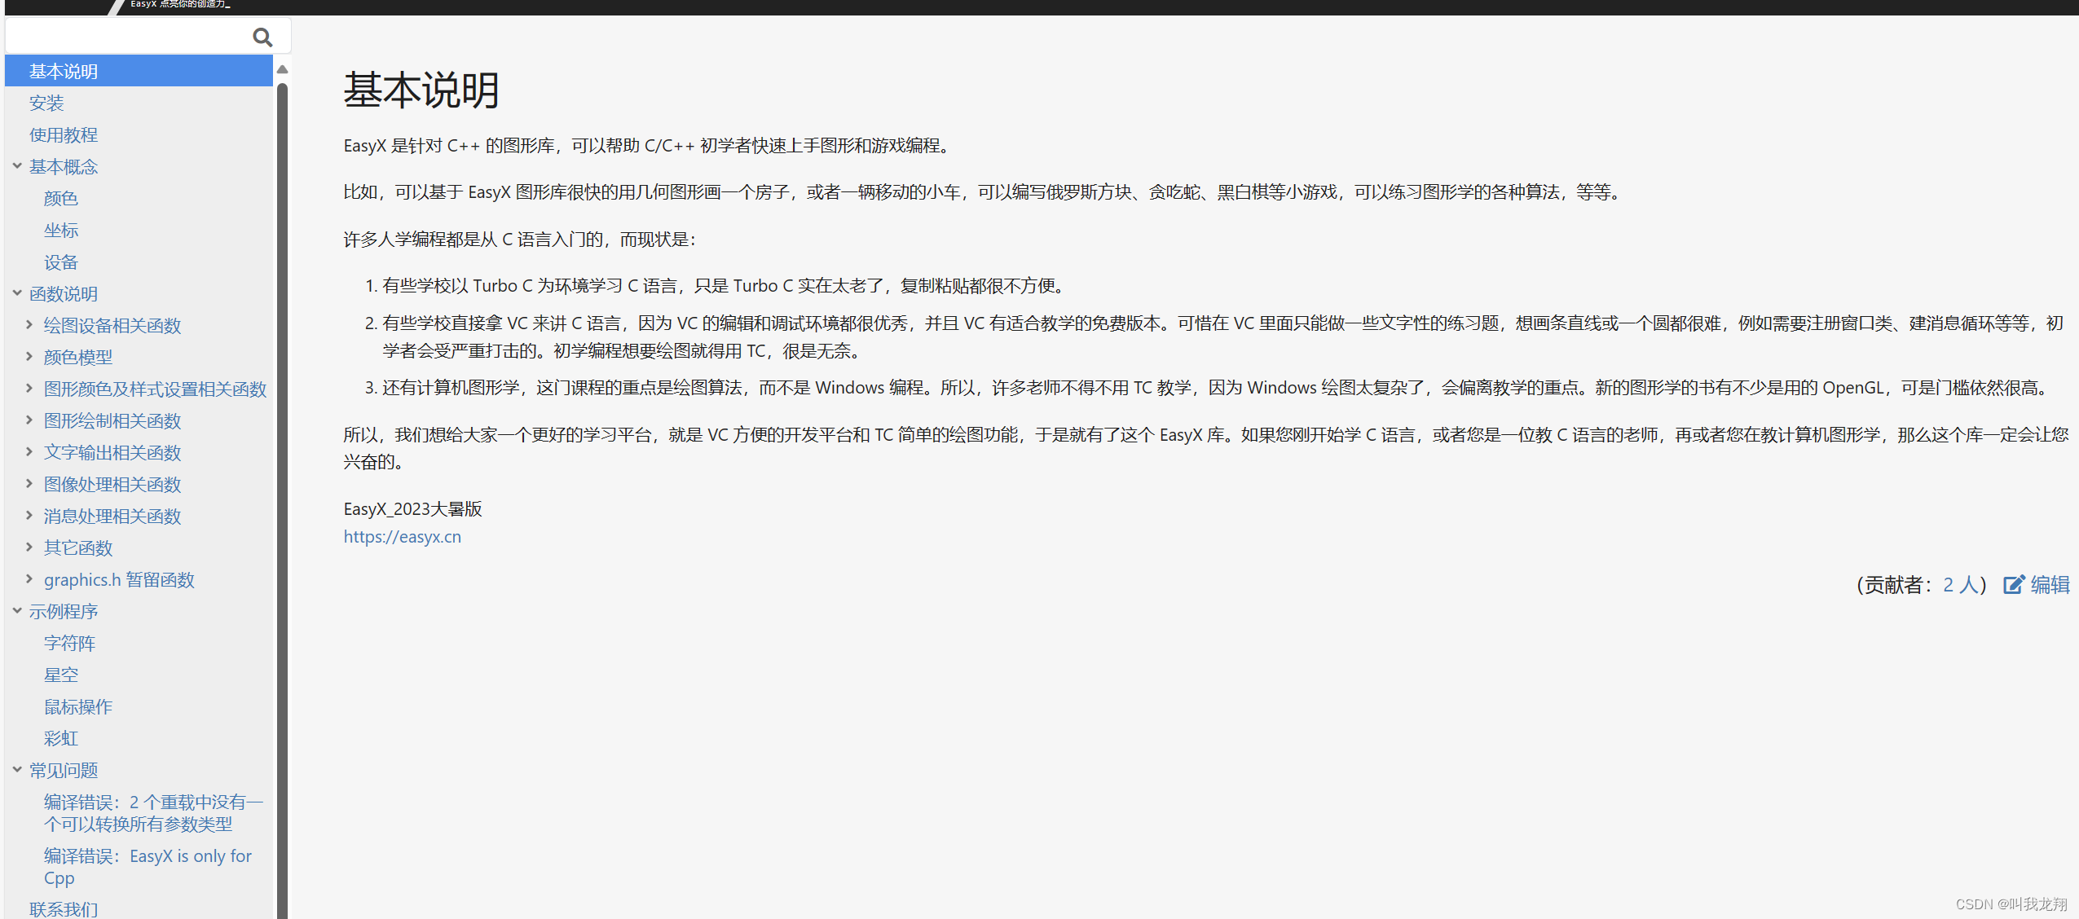Expand 图像处理相关函数
This screenshot has width=2079, height=919.
coord(29,484)
